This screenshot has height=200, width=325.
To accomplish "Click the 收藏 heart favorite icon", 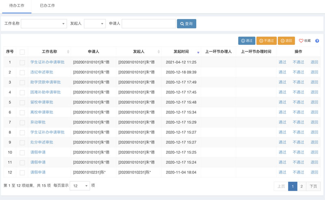I will pyautogui.click(x=301, y=41).
